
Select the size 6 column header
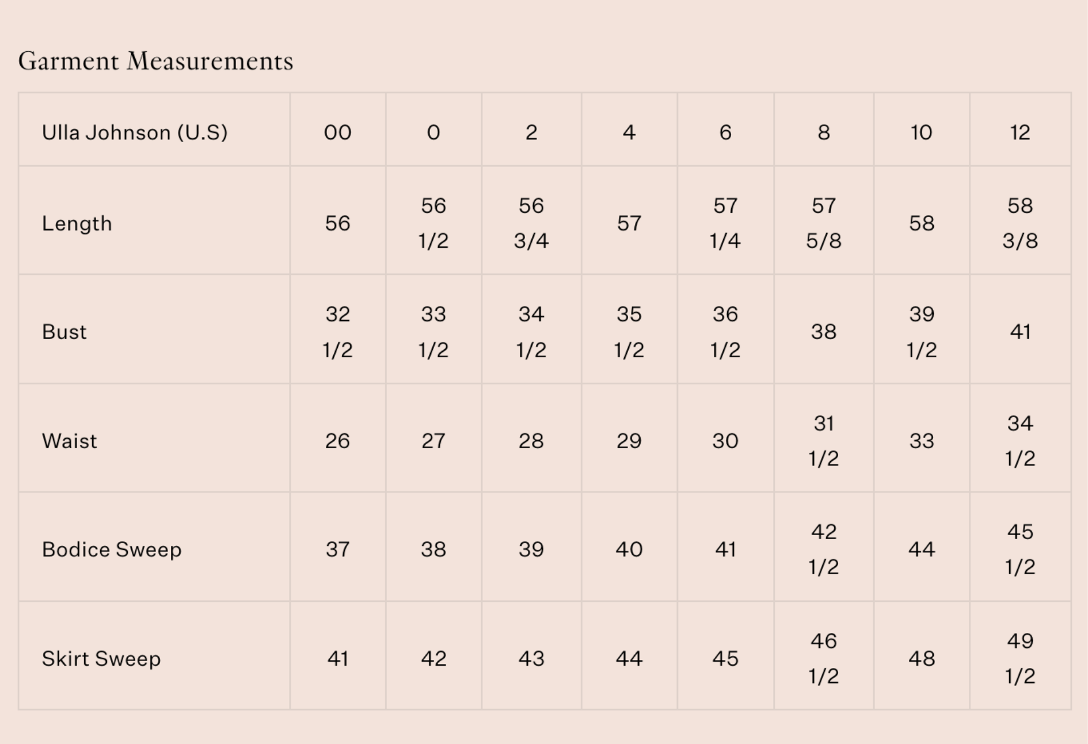(x=725, y=132)
